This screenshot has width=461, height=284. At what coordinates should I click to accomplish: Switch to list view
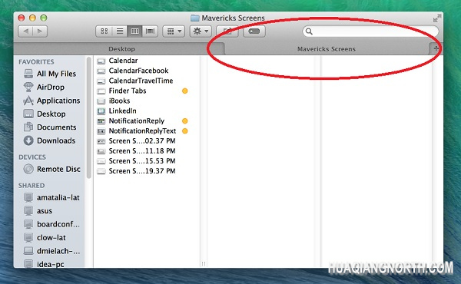pyautogui.click(x=120, y=31)
